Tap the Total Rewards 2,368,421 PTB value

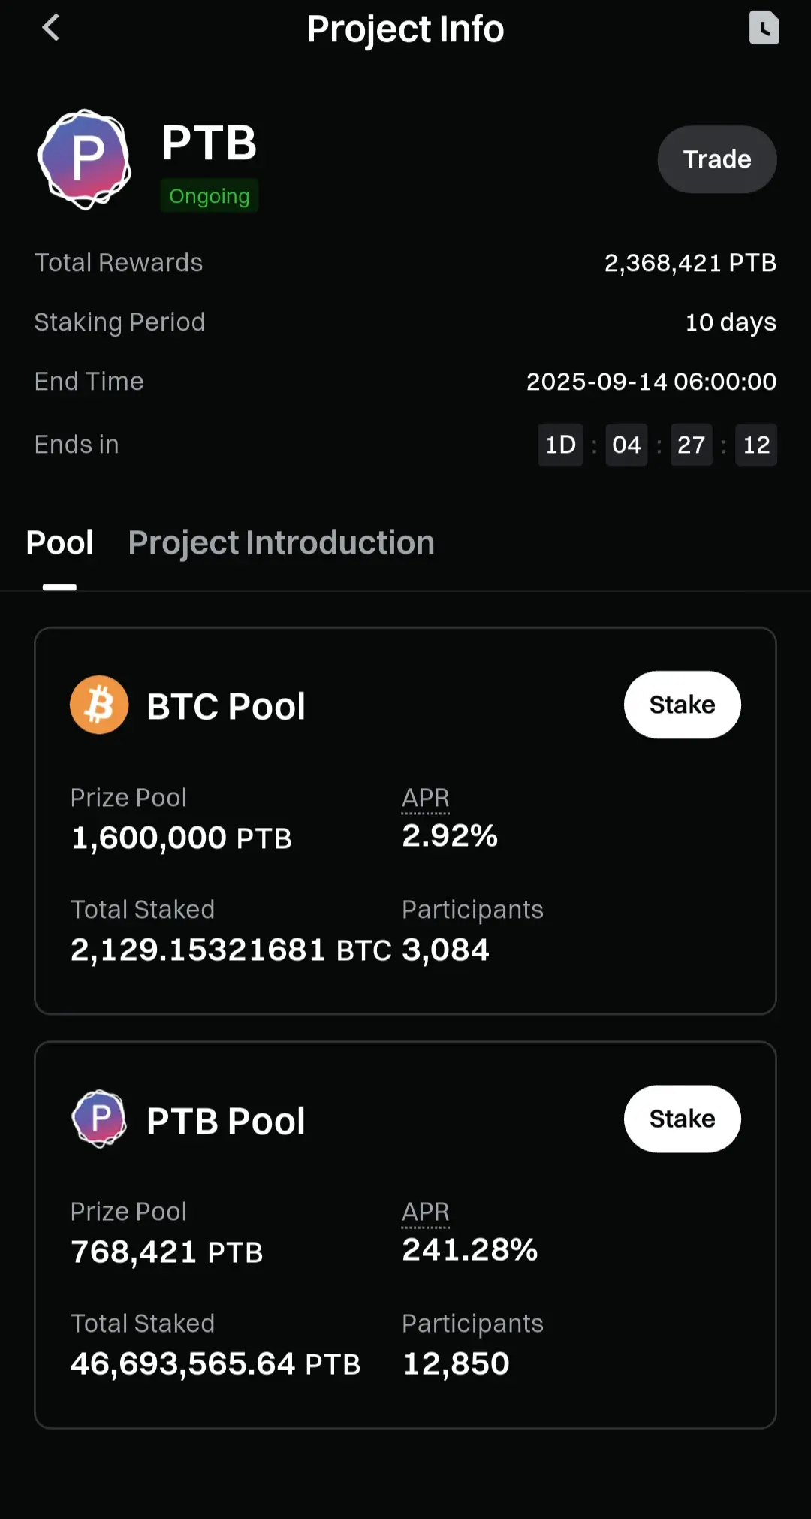coord(690,263)
